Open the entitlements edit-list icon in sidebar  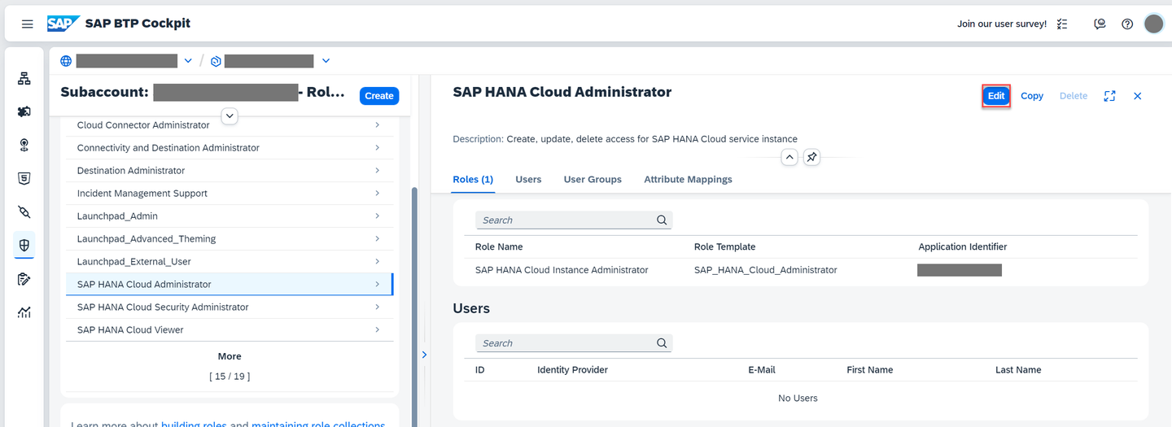click(x=24, y=279)
